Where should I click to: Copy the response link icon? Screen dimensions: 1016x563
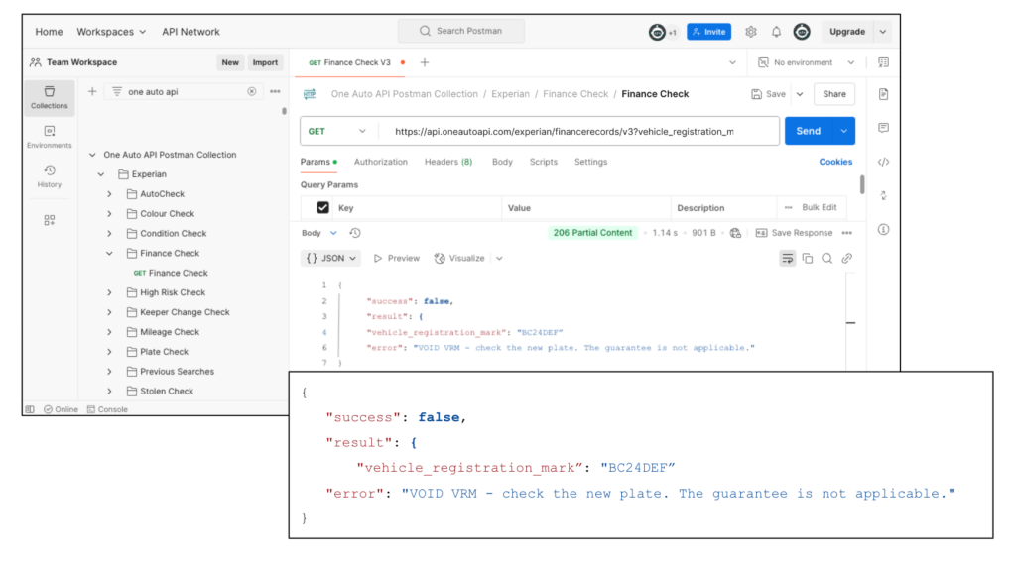[847, 258]
